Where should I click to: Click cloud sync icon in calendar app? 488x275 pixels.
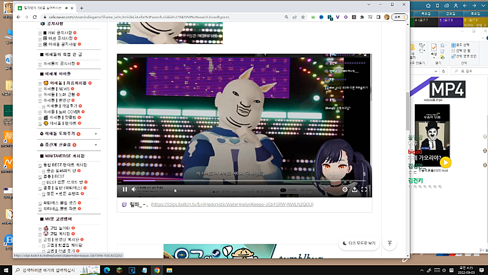[447, 5]
